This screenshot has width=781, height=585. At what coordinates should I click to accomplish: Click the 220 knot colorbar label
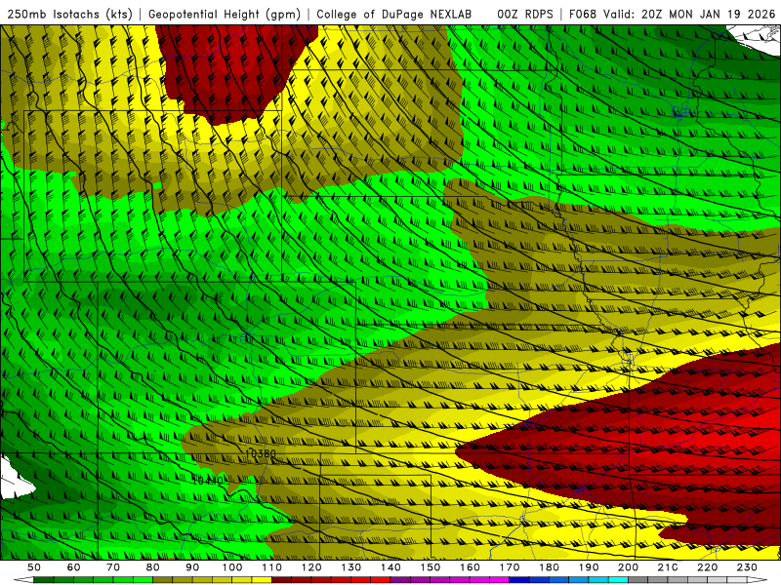[707, 567]
